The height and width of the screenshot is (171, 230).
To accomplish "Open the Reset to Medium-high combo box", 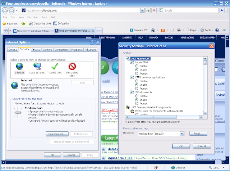I will [161, 134].
